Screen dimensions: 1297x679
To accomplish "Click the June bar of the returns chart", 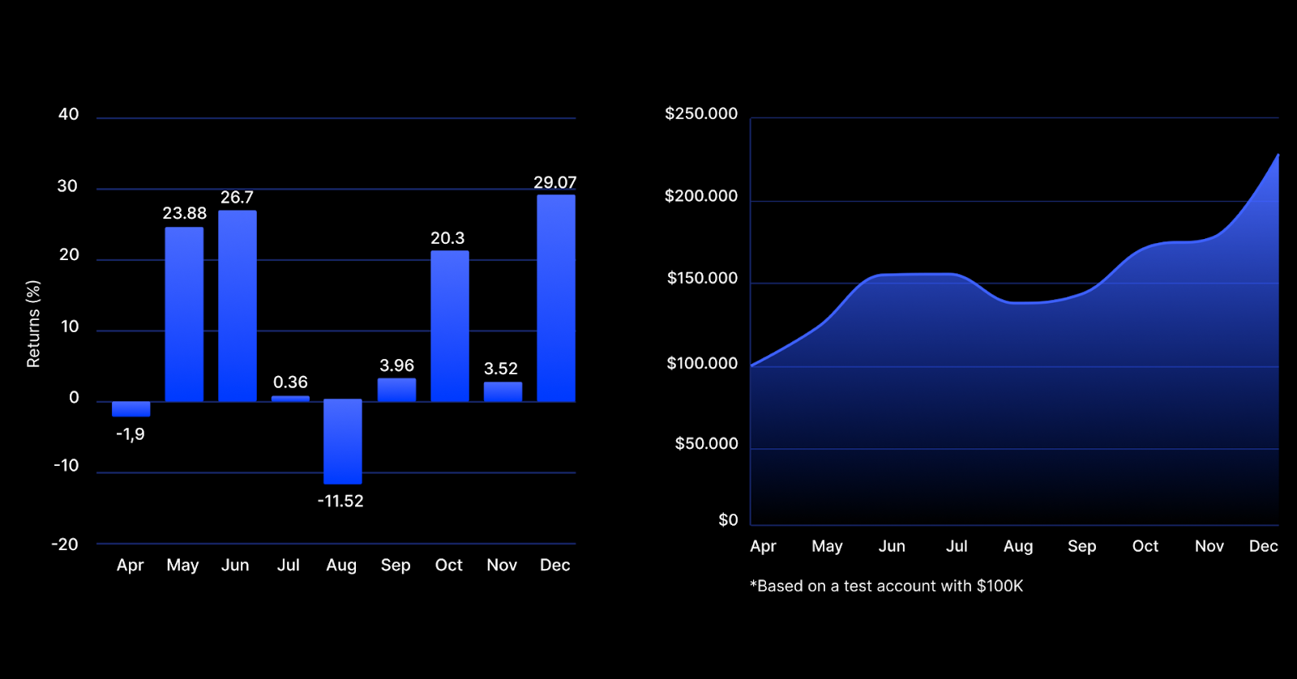I will (x=238, y=306).
